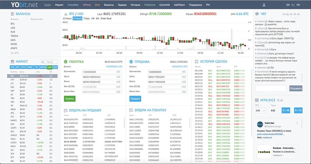
Task: Select the DOGE market filter tab
Action: 30,67
